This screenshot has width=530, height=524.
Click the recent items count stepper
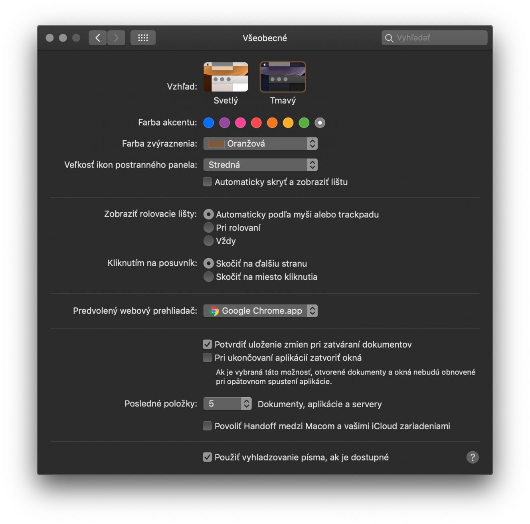tap(247, 404)
